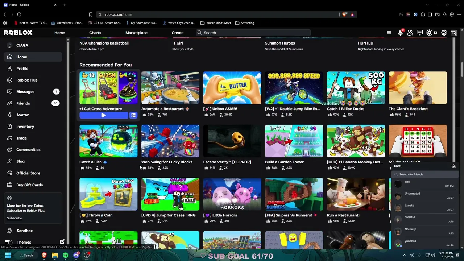Open the Windows Start menu
464x261 pixels.
tap(8, 255)
